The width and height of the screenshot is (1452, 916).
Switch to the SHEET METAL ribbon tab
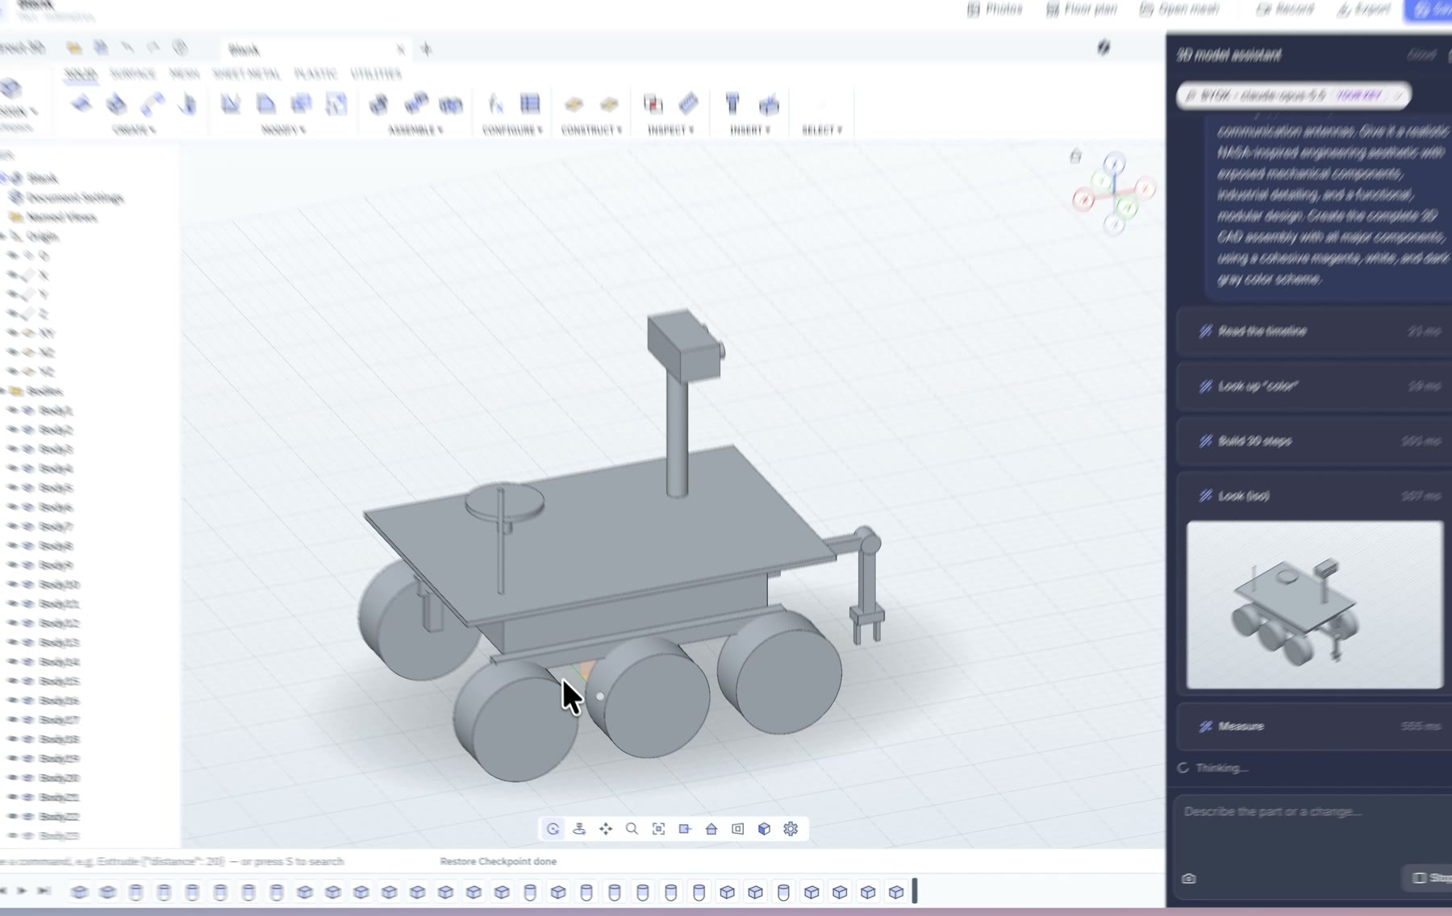tap(246, 74)
